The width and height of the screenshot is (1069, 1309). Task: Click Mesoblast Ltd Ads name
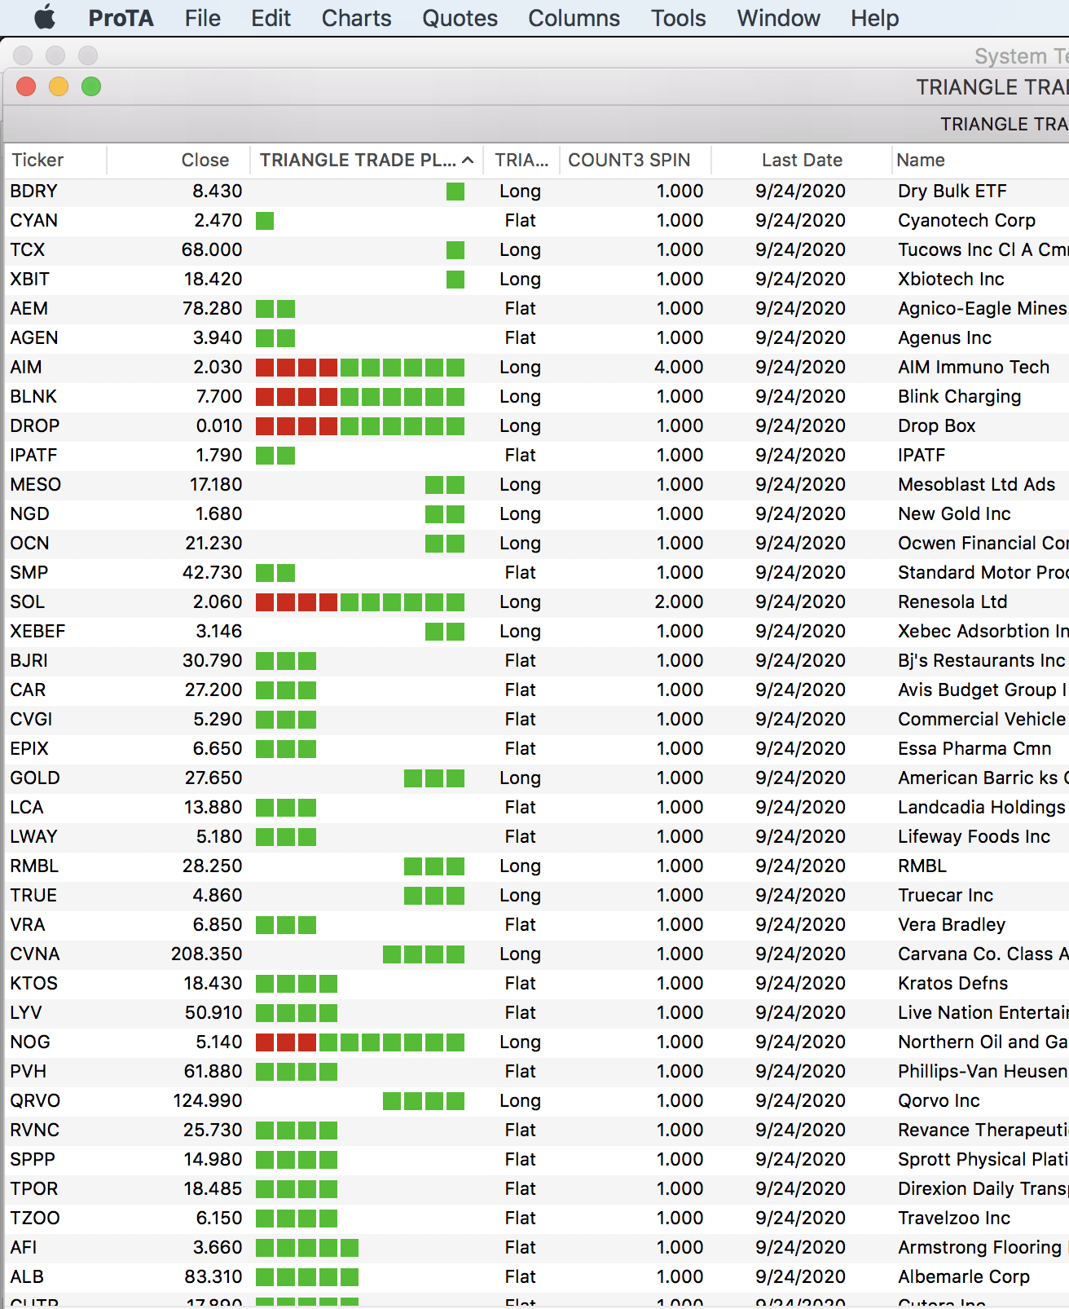(976, 484)
